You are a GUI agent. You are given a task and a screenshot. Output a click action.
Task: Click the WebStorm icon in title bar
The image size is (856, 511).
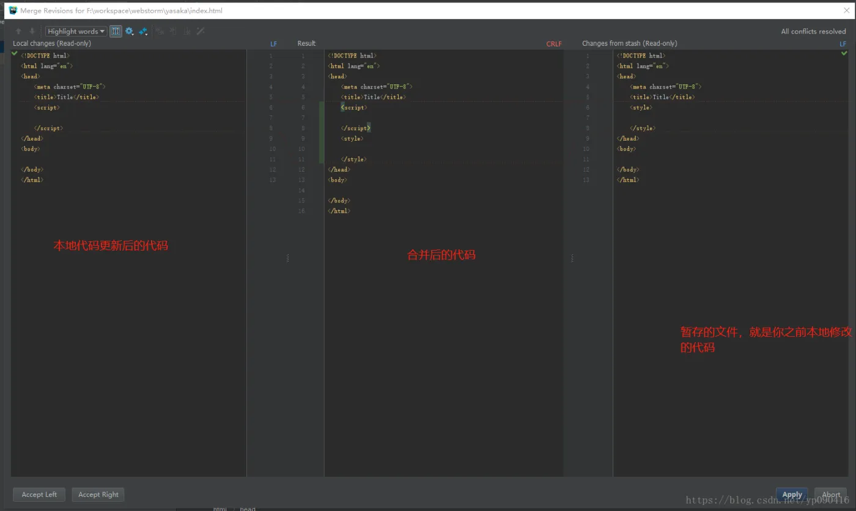pos(13,10)
